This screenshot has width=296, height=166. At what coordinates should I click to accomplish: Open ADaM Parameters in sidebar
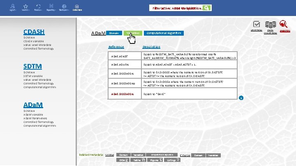(x=35, y=118)
